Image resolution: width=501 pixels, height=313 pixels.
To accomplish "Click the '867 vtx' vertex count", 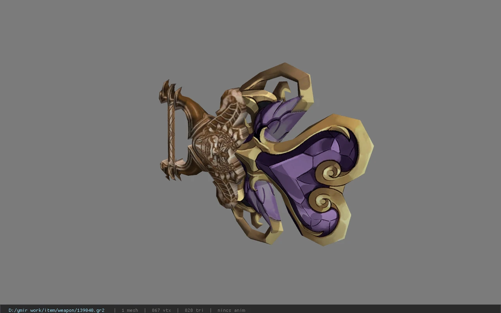I will [161, 310].
